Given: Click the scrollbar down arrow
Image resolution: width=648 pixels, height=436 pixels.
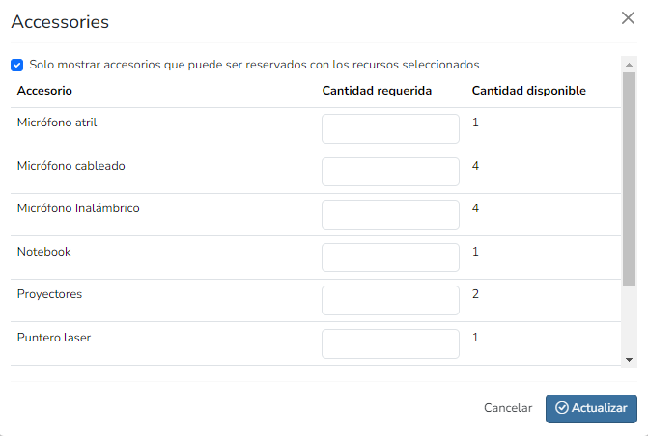Looking at the screenshot, I should point(629,360).
